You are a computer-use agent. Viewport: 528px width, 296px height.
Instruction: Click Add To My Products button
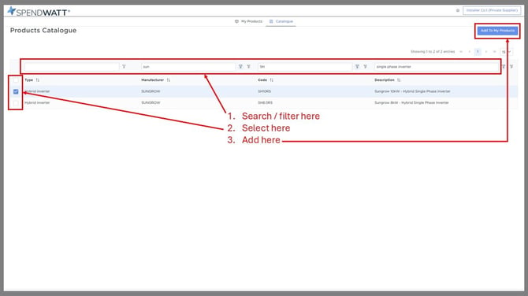click(497, 31)
